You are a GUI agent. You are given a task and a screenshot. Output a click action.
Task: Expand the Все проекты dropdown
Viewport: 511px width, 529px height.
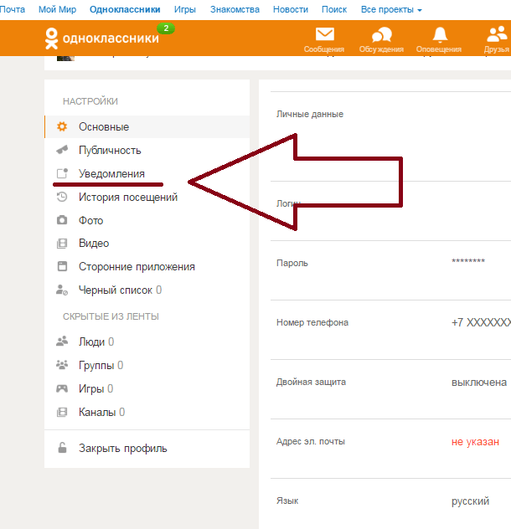391,10
